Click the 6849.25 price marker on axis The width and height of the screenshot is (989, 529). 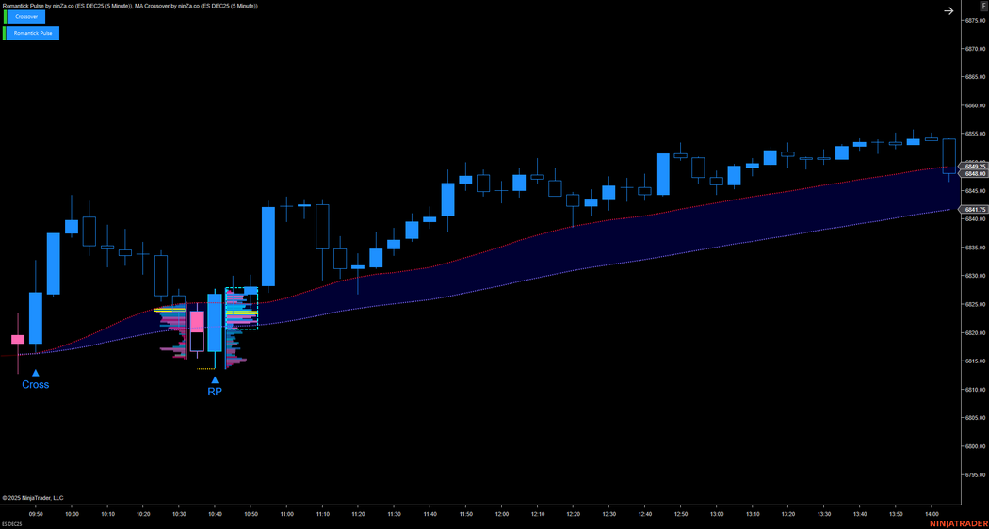[x=975, y=167]
